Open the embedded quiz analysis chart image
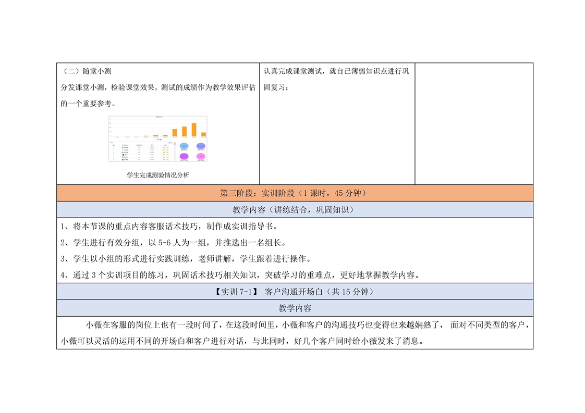This screenshot has height=413, width=585. (157, 139)
